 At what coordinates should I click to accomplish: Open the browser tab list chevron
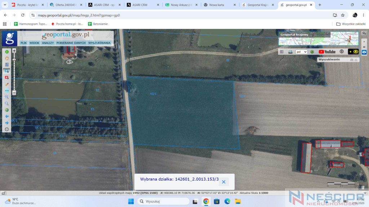5,5
